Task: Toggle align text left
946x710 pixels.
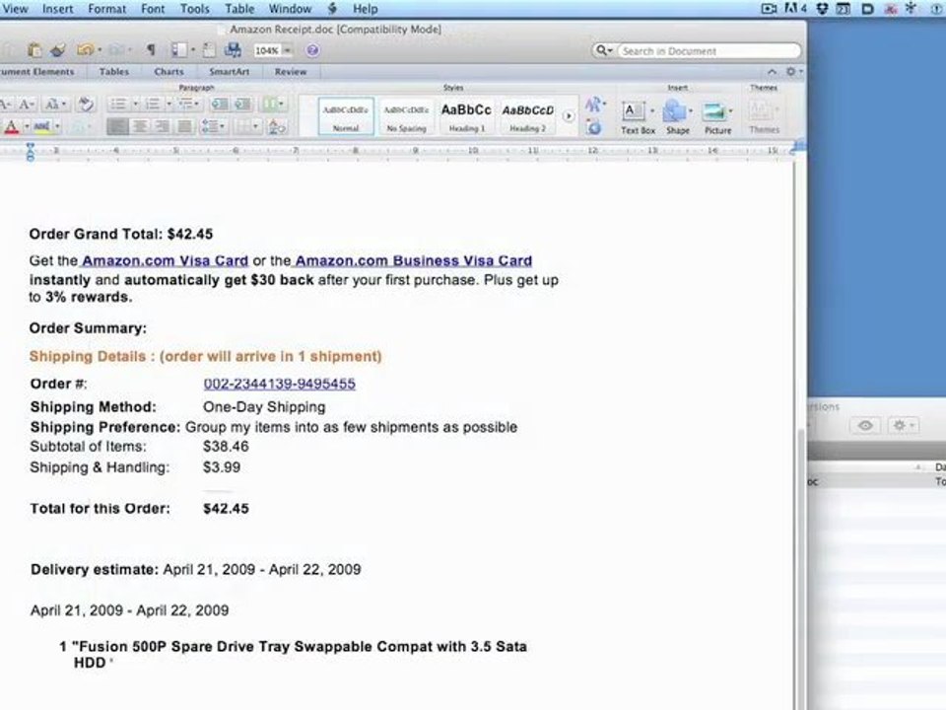Action: coord(117,126)
